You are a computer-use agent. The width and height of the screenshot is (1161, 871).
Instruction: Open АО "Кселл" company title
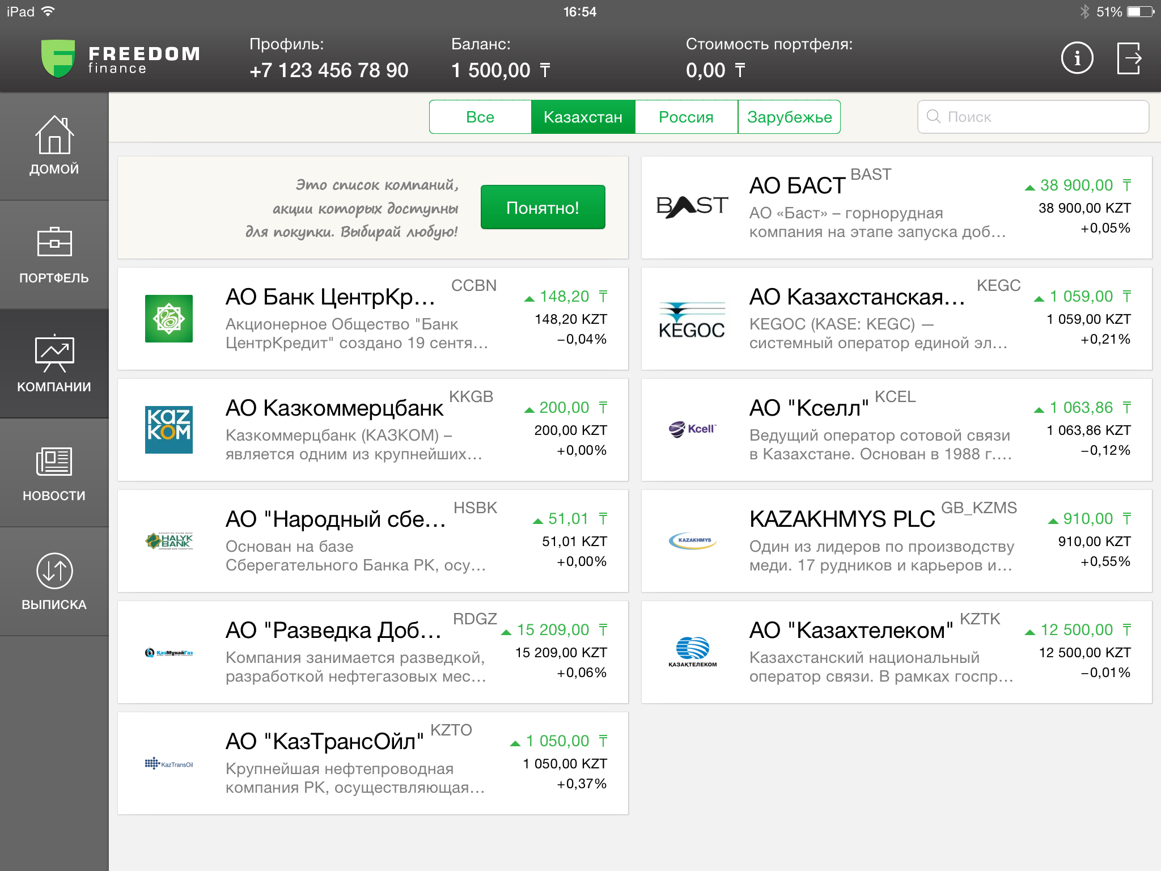point(809,408)
